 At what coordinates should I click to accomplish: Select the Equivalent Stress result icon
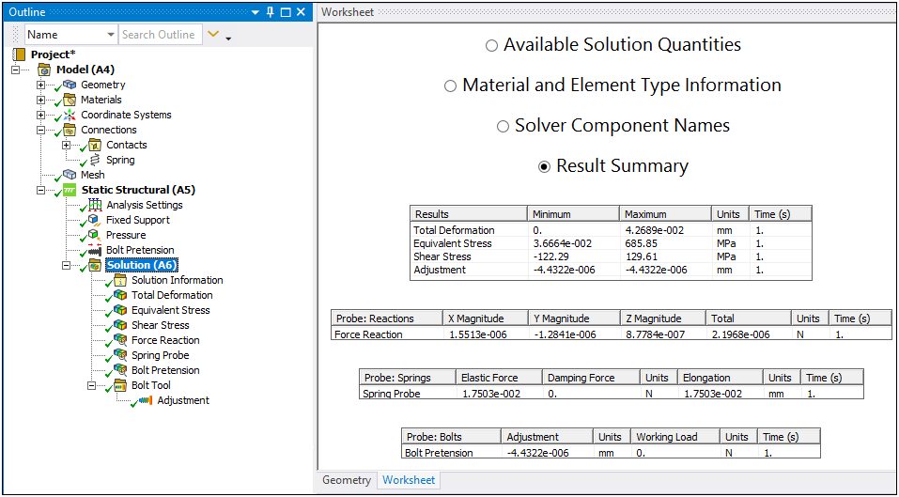click(120, 310)
